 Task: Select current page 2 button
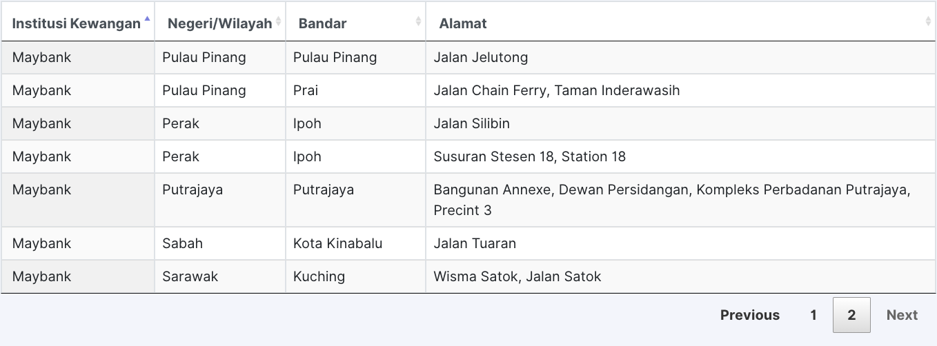coord(851,315)
